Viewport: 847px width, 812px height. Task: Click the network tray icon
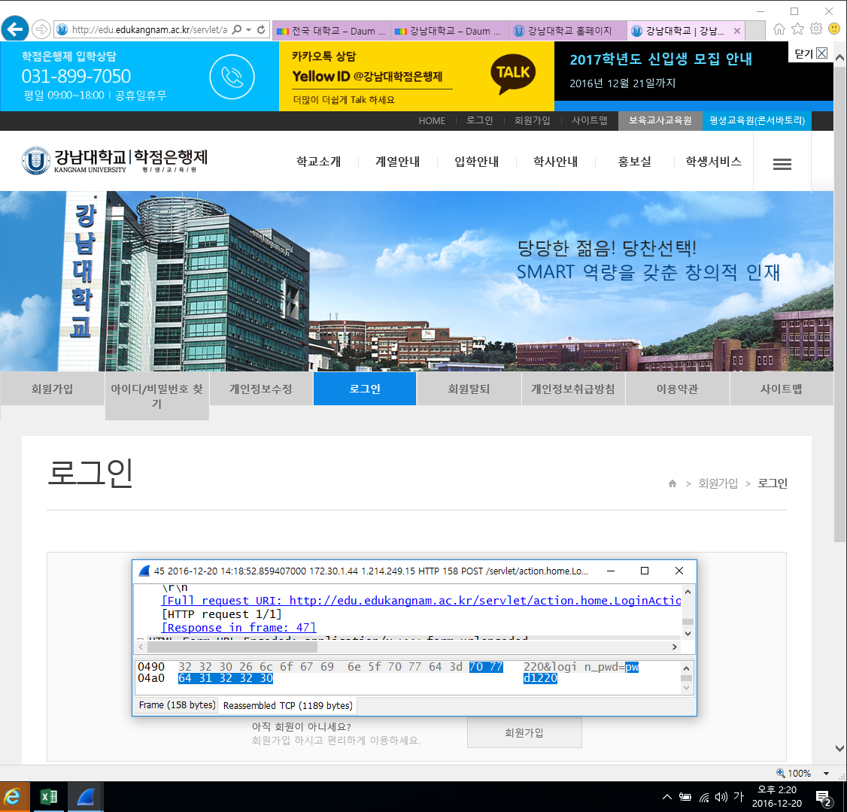[x=704, y=798]
